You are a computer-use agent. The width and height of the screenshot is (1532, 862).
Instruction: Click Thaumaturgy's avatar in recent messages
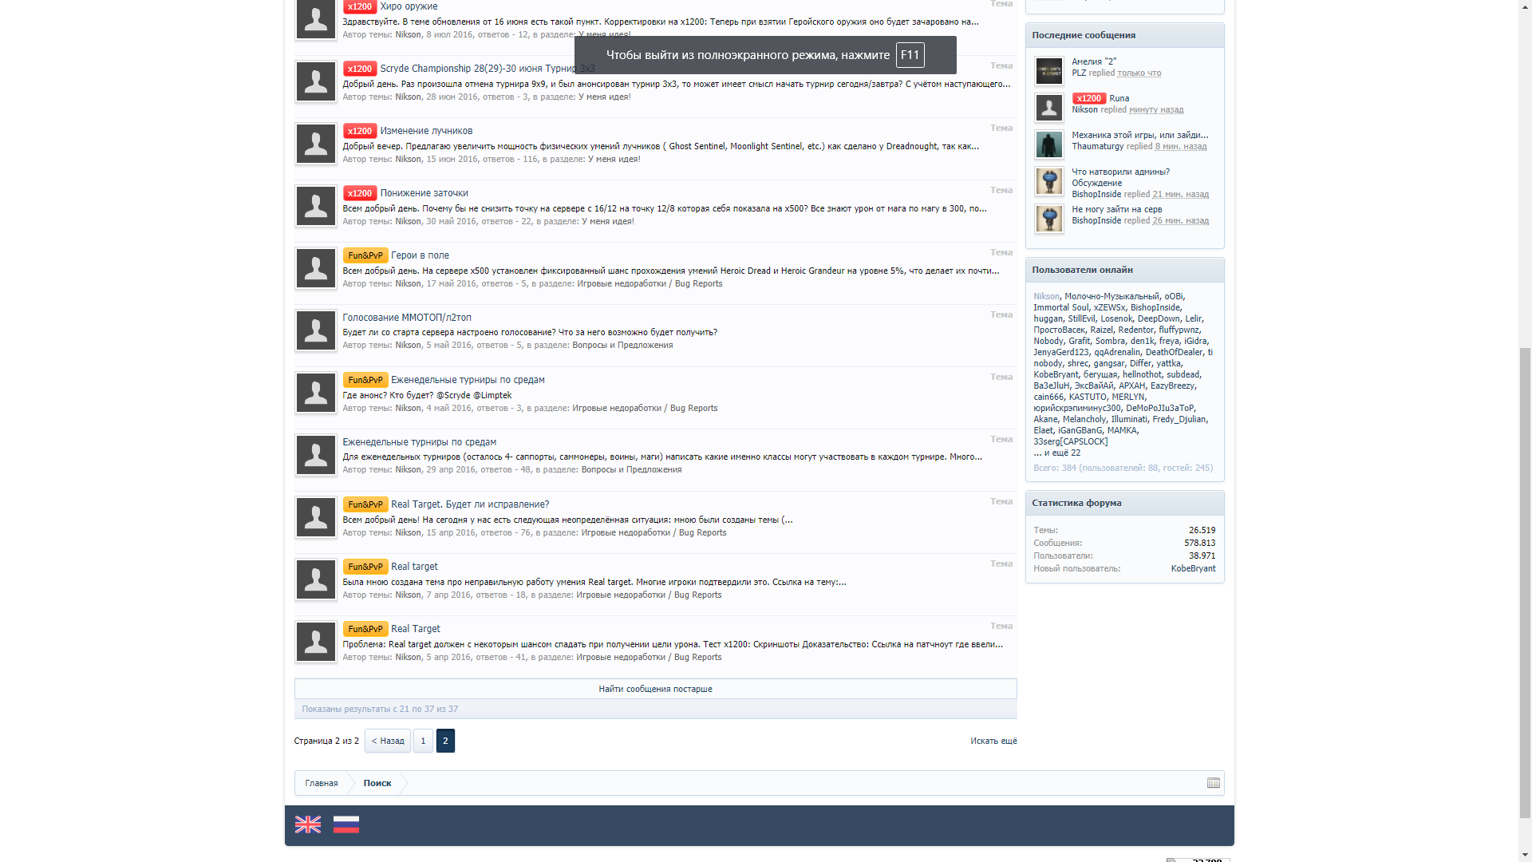[1048, 144]
